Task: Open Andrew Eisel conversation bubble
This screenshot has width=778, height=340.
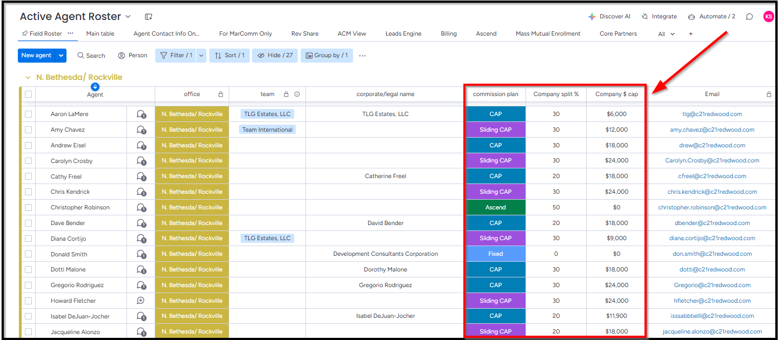Action: coord(141,145)
